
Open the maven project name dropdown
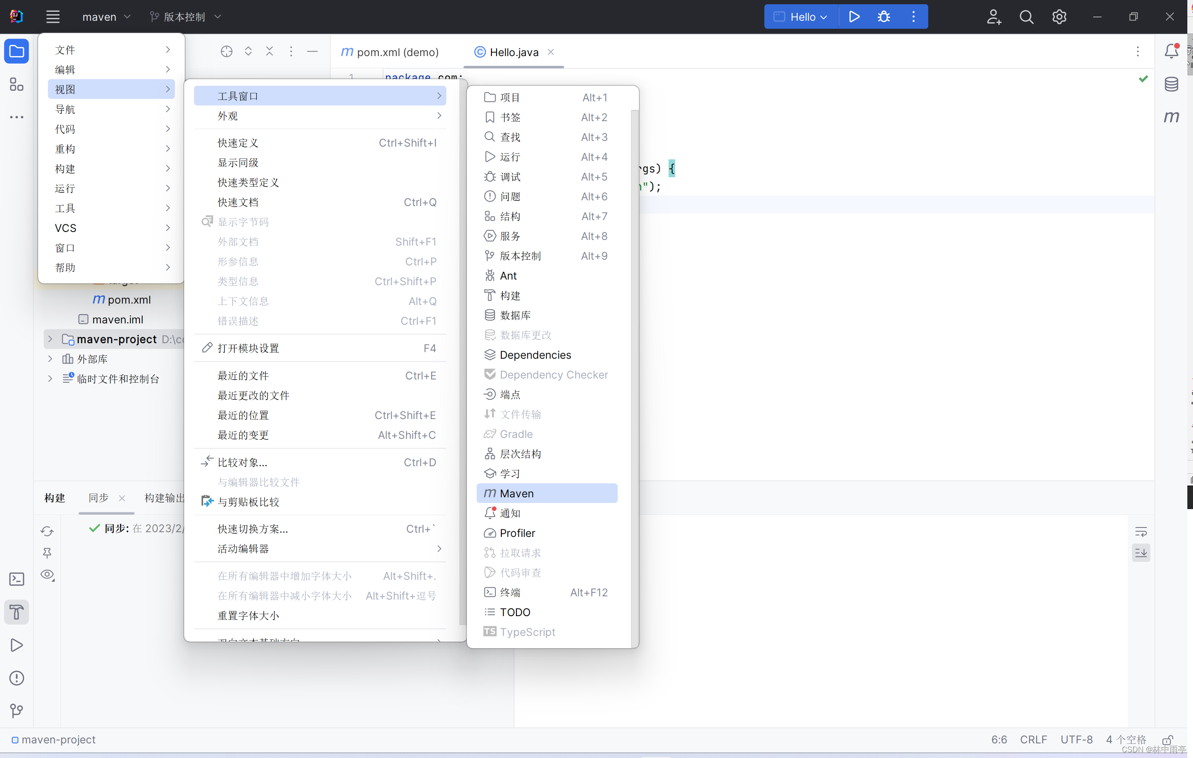(x=106, y=17)
